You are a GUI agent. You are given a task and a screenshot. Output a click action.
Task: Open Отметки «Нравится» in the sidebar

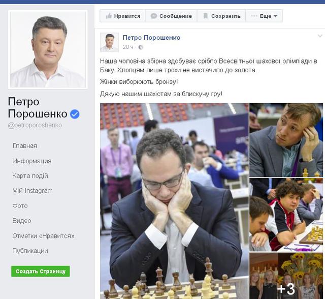[43, 236]
